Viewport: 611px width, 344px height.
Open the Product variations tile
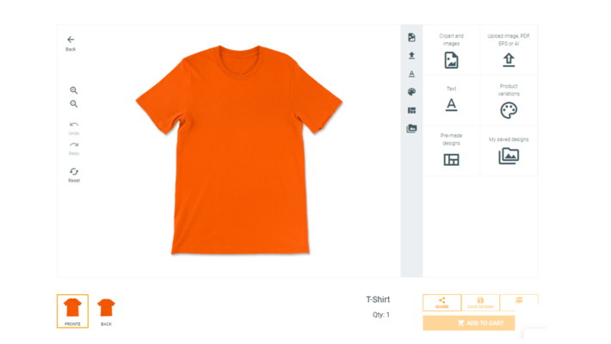click(x=509, y=101)
